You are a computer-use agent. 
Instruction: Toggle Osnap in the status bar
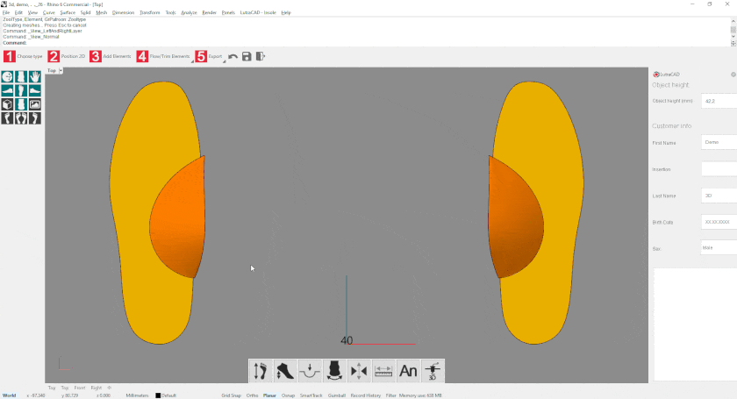coord(288,395)
